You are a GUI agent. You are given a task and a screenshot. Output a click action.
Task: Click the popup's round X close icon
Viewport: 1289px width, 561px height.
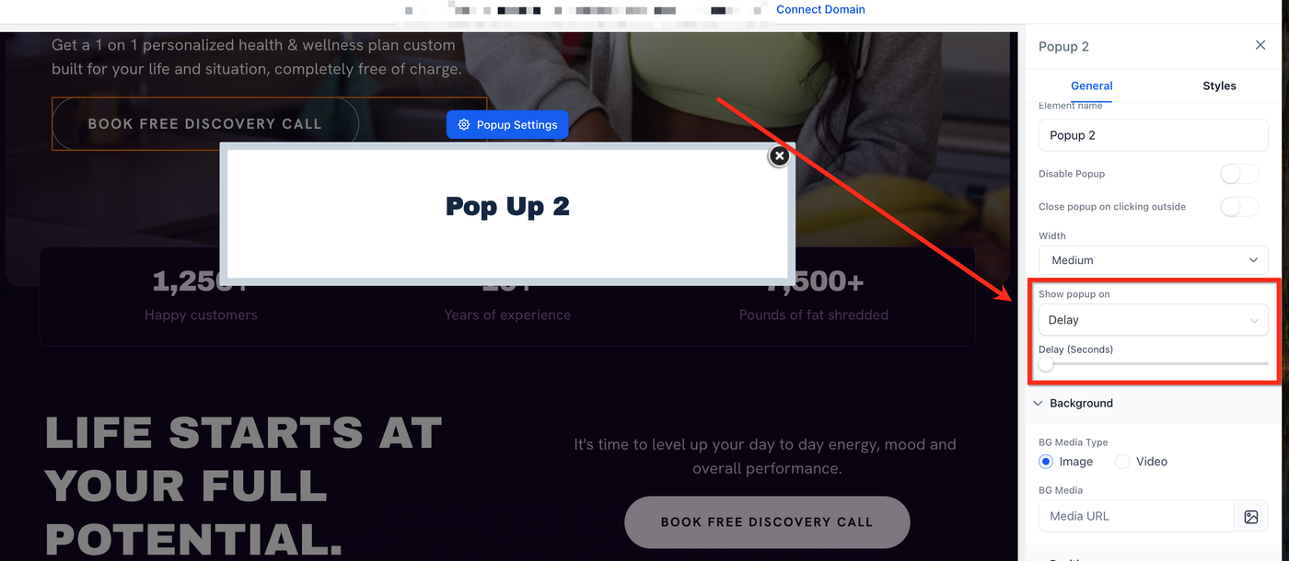pyautogui.click(x=779, y=156)
